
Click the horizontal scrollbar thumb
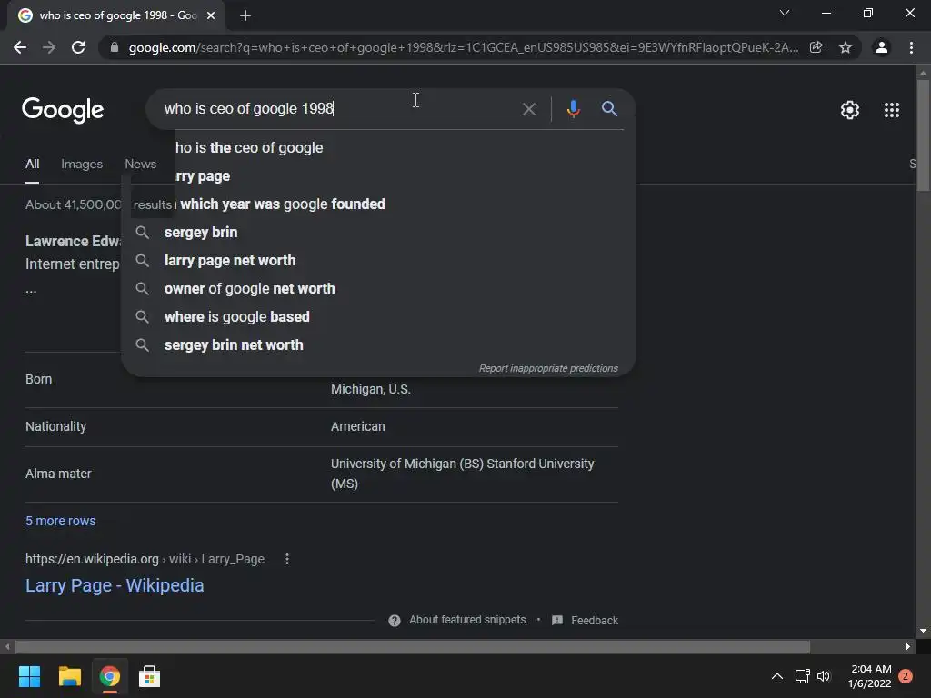(x=412, y=646)
